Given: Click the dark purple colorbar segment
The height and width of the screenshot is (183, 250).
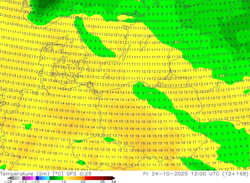Looking at the screenshot, I should pyautogui.click(x=23, y=178).
